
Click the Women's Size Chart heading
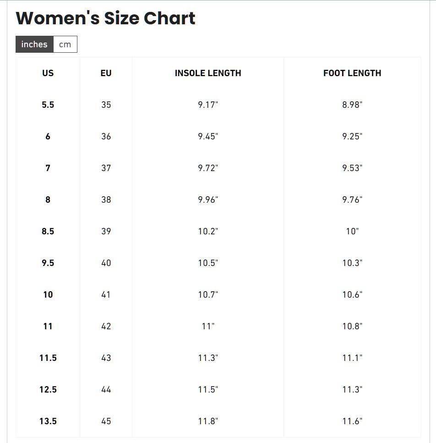point(105,18)
